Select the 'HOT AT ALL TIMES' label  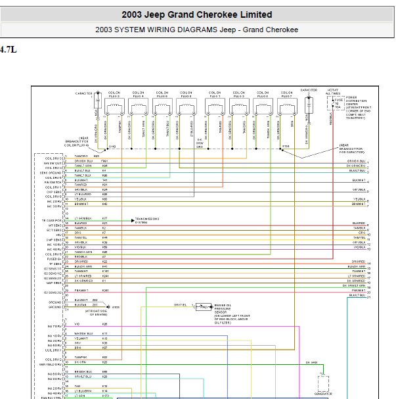click(333, 91)
